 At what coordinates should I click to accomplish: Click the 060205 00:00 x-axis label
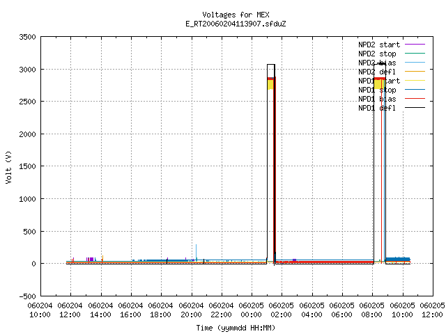click(x=252, y=310)
